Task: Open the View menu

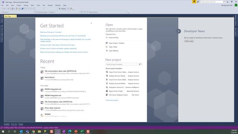Action: (x=12, y=5)
